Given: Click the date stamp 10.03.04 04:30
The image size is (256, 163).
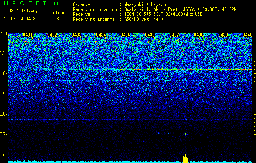Looking at the screenshot, I should coord(21,19).
